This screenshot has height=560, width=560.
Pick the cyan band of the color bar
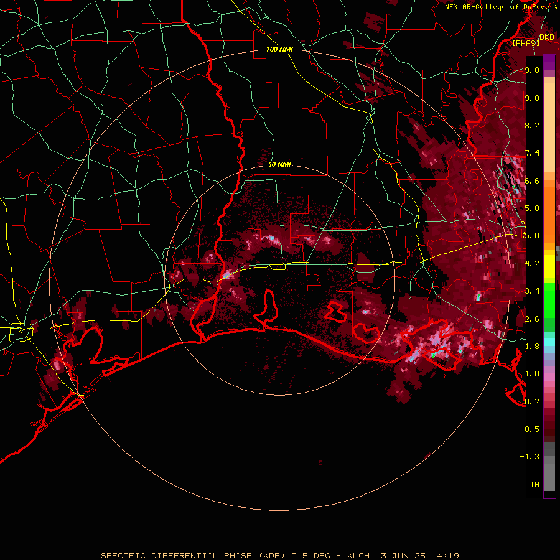(549, 342)
